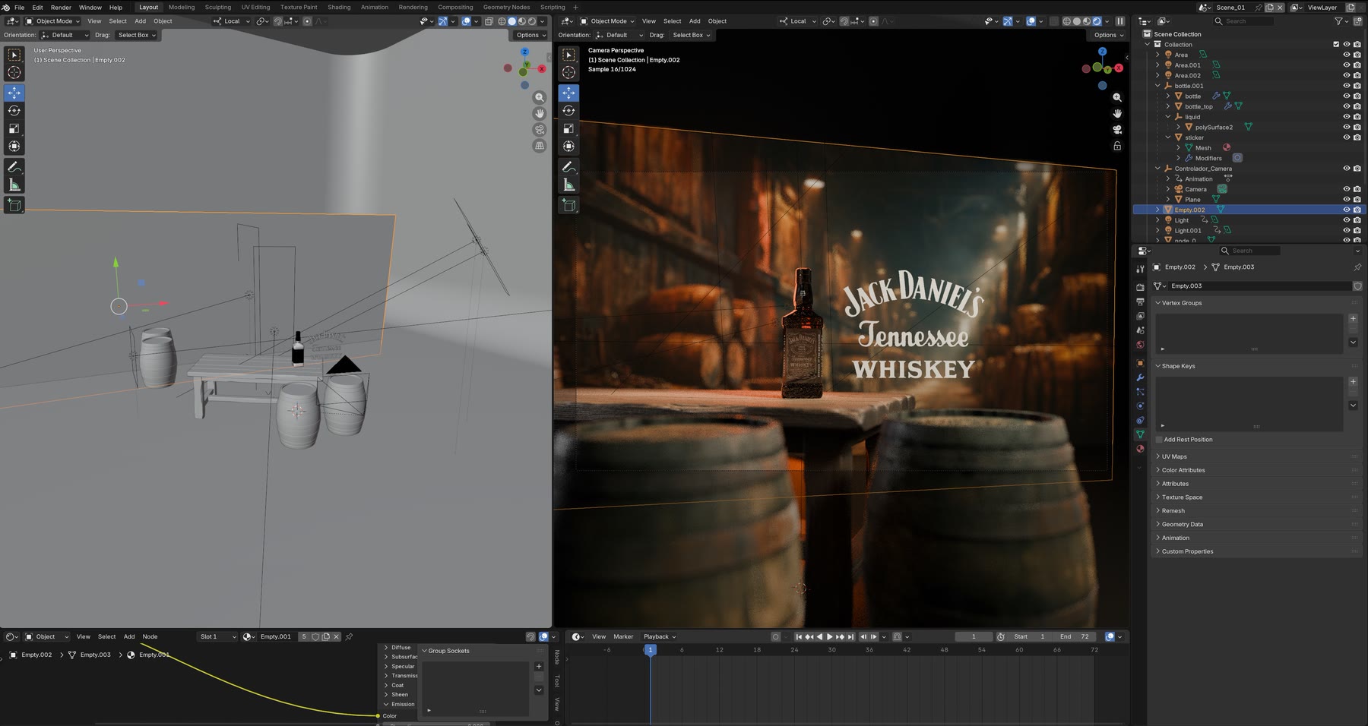
Task: Open the Render properties tab
Action: tap(1140, 288)
